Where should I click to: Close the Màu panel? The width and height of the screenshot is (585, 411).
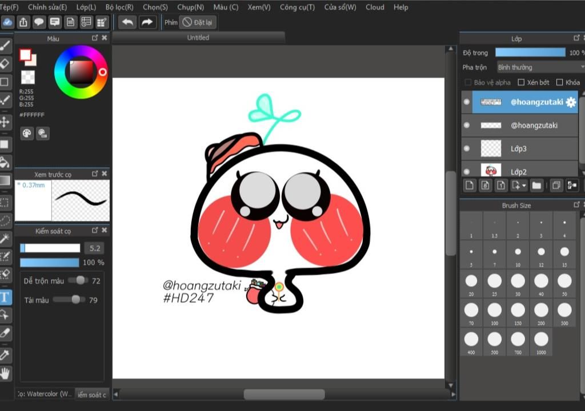tap(105, 38)
